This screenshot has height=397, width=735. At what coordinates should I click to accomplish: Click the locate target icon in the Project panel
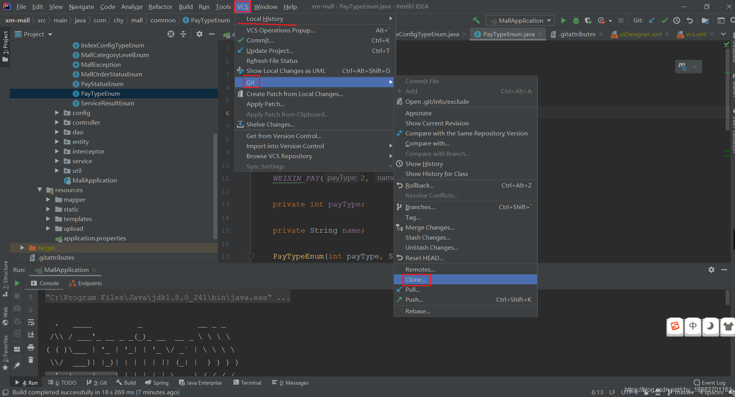tap(171, 34)
